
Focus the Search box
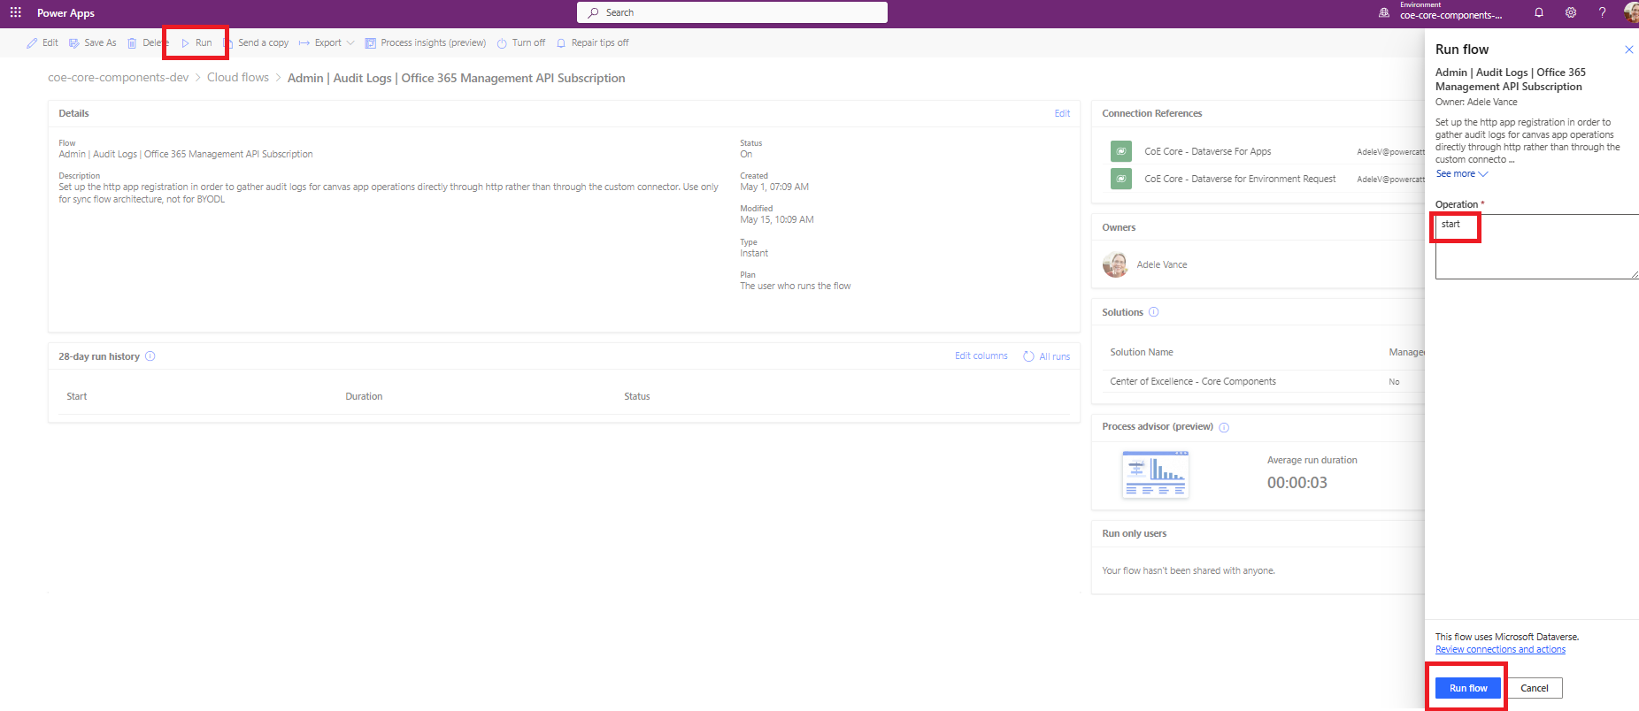tap(732, 12)
